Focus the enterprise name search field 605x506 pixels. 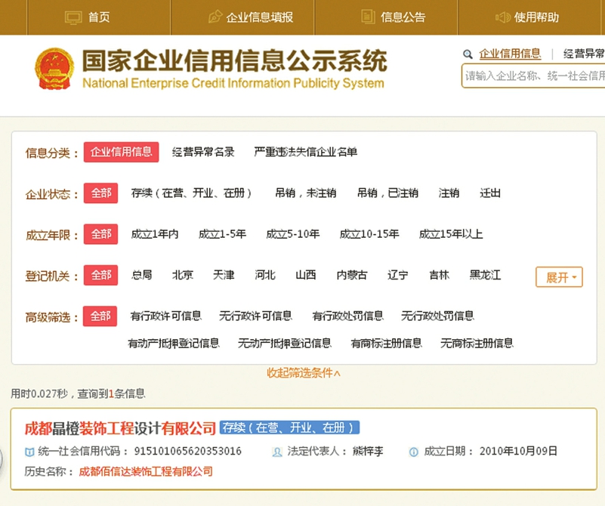pos(533,76)
